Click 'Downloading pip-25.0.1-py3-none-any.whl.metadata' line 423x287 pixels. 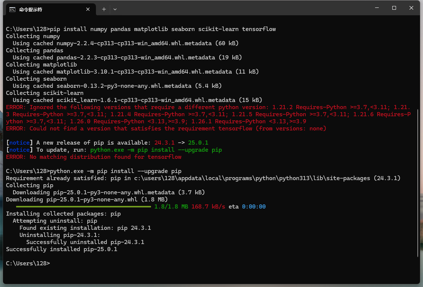[x=109, y=192]
